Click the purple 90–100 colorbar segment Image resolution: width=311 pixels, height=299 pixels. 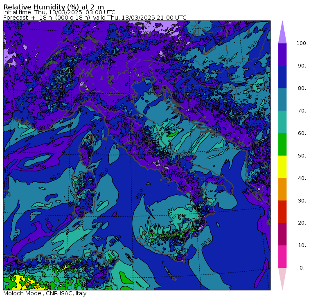282,54
